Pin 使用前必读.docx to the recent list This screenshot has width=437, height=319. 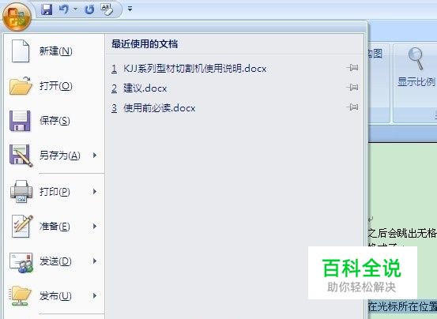point(352,107)
